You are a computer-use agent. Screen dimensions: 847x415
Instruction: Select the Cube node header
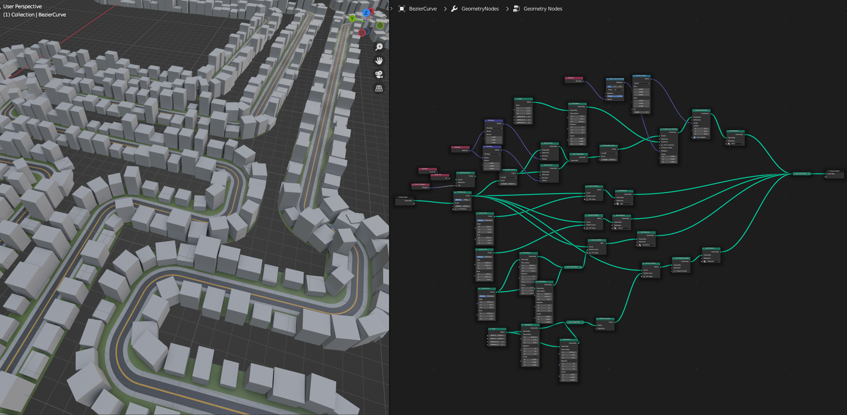click(x=524, y=99)
